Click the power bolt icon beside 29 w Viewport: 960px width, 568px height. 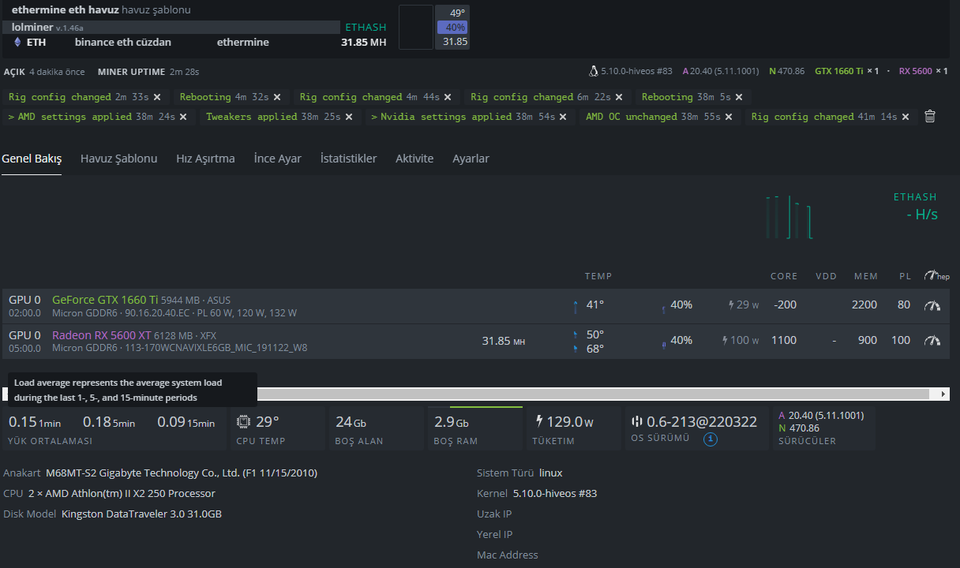coord(731,305)
